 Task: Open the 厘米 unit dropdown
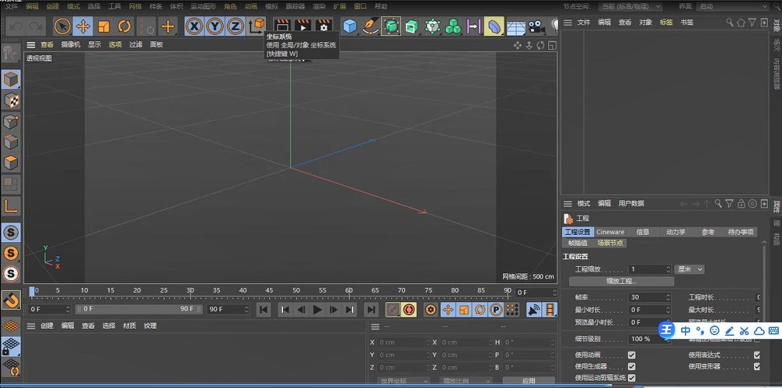coord(690,269)
